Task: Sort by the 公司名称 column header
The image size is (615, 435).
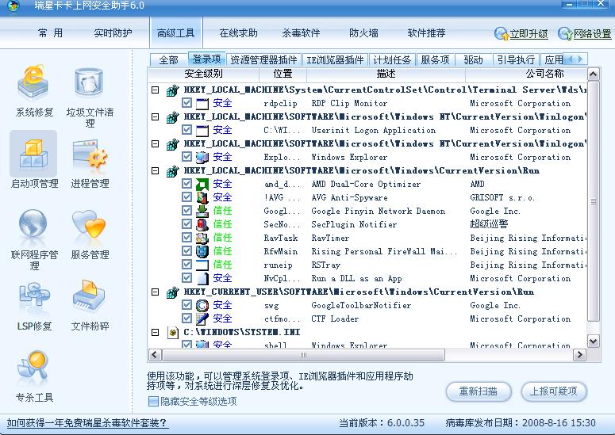Action: (525, 73)
